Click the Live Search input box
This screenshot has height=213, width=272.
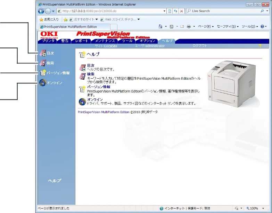[223, 11]
